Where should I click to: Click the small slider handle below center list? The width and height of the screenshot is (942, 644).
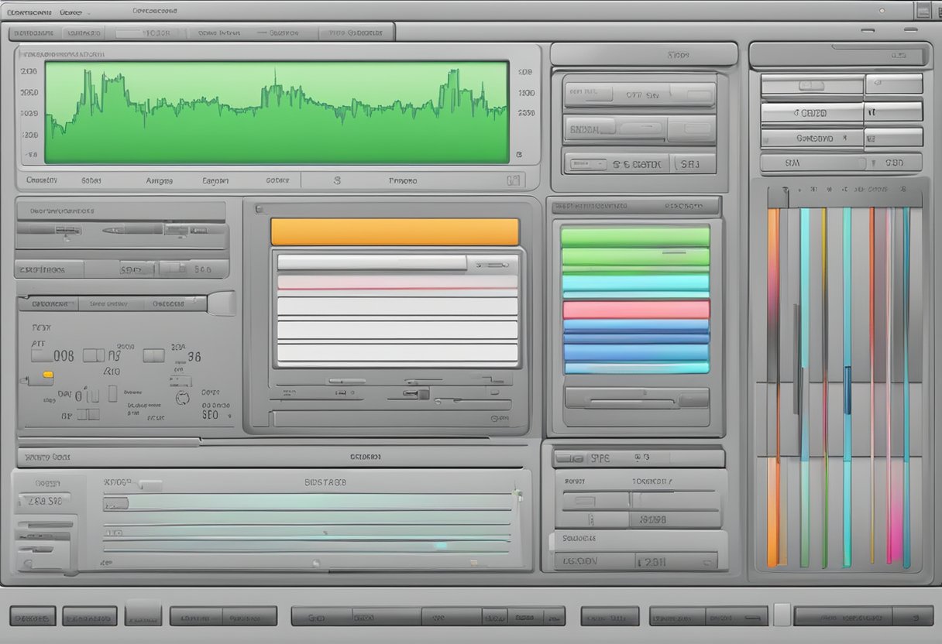(x=422, y=394)
